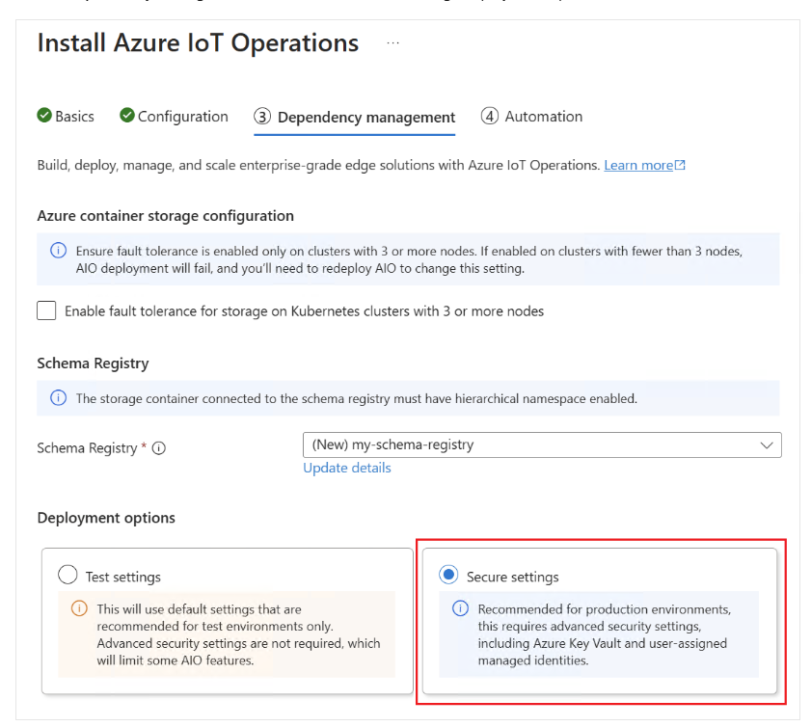Click the Dependency management tab label

point(366,118)
